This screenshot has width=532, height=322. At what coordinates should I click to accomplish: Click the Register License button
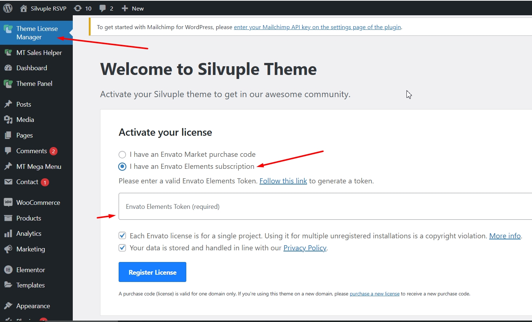pyautogui.click(x=152, y=272)
